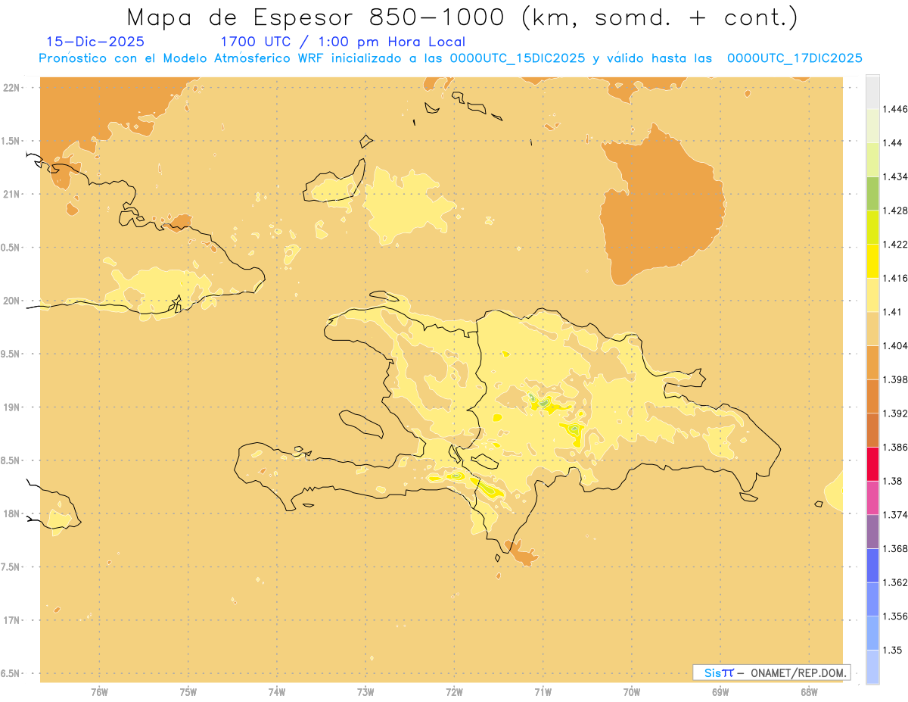Click the 76W longitude label
This screenshot has height=702, width=908.
coord(99,691)
